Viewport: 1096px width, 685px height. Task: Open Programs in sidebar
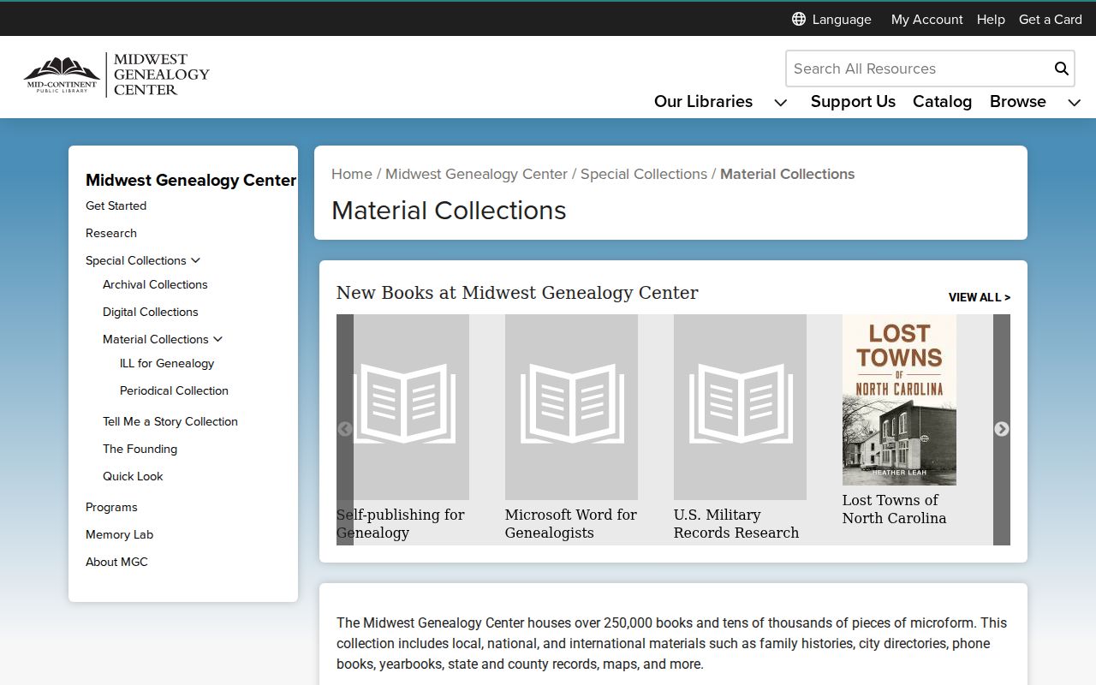click(111, 507)
